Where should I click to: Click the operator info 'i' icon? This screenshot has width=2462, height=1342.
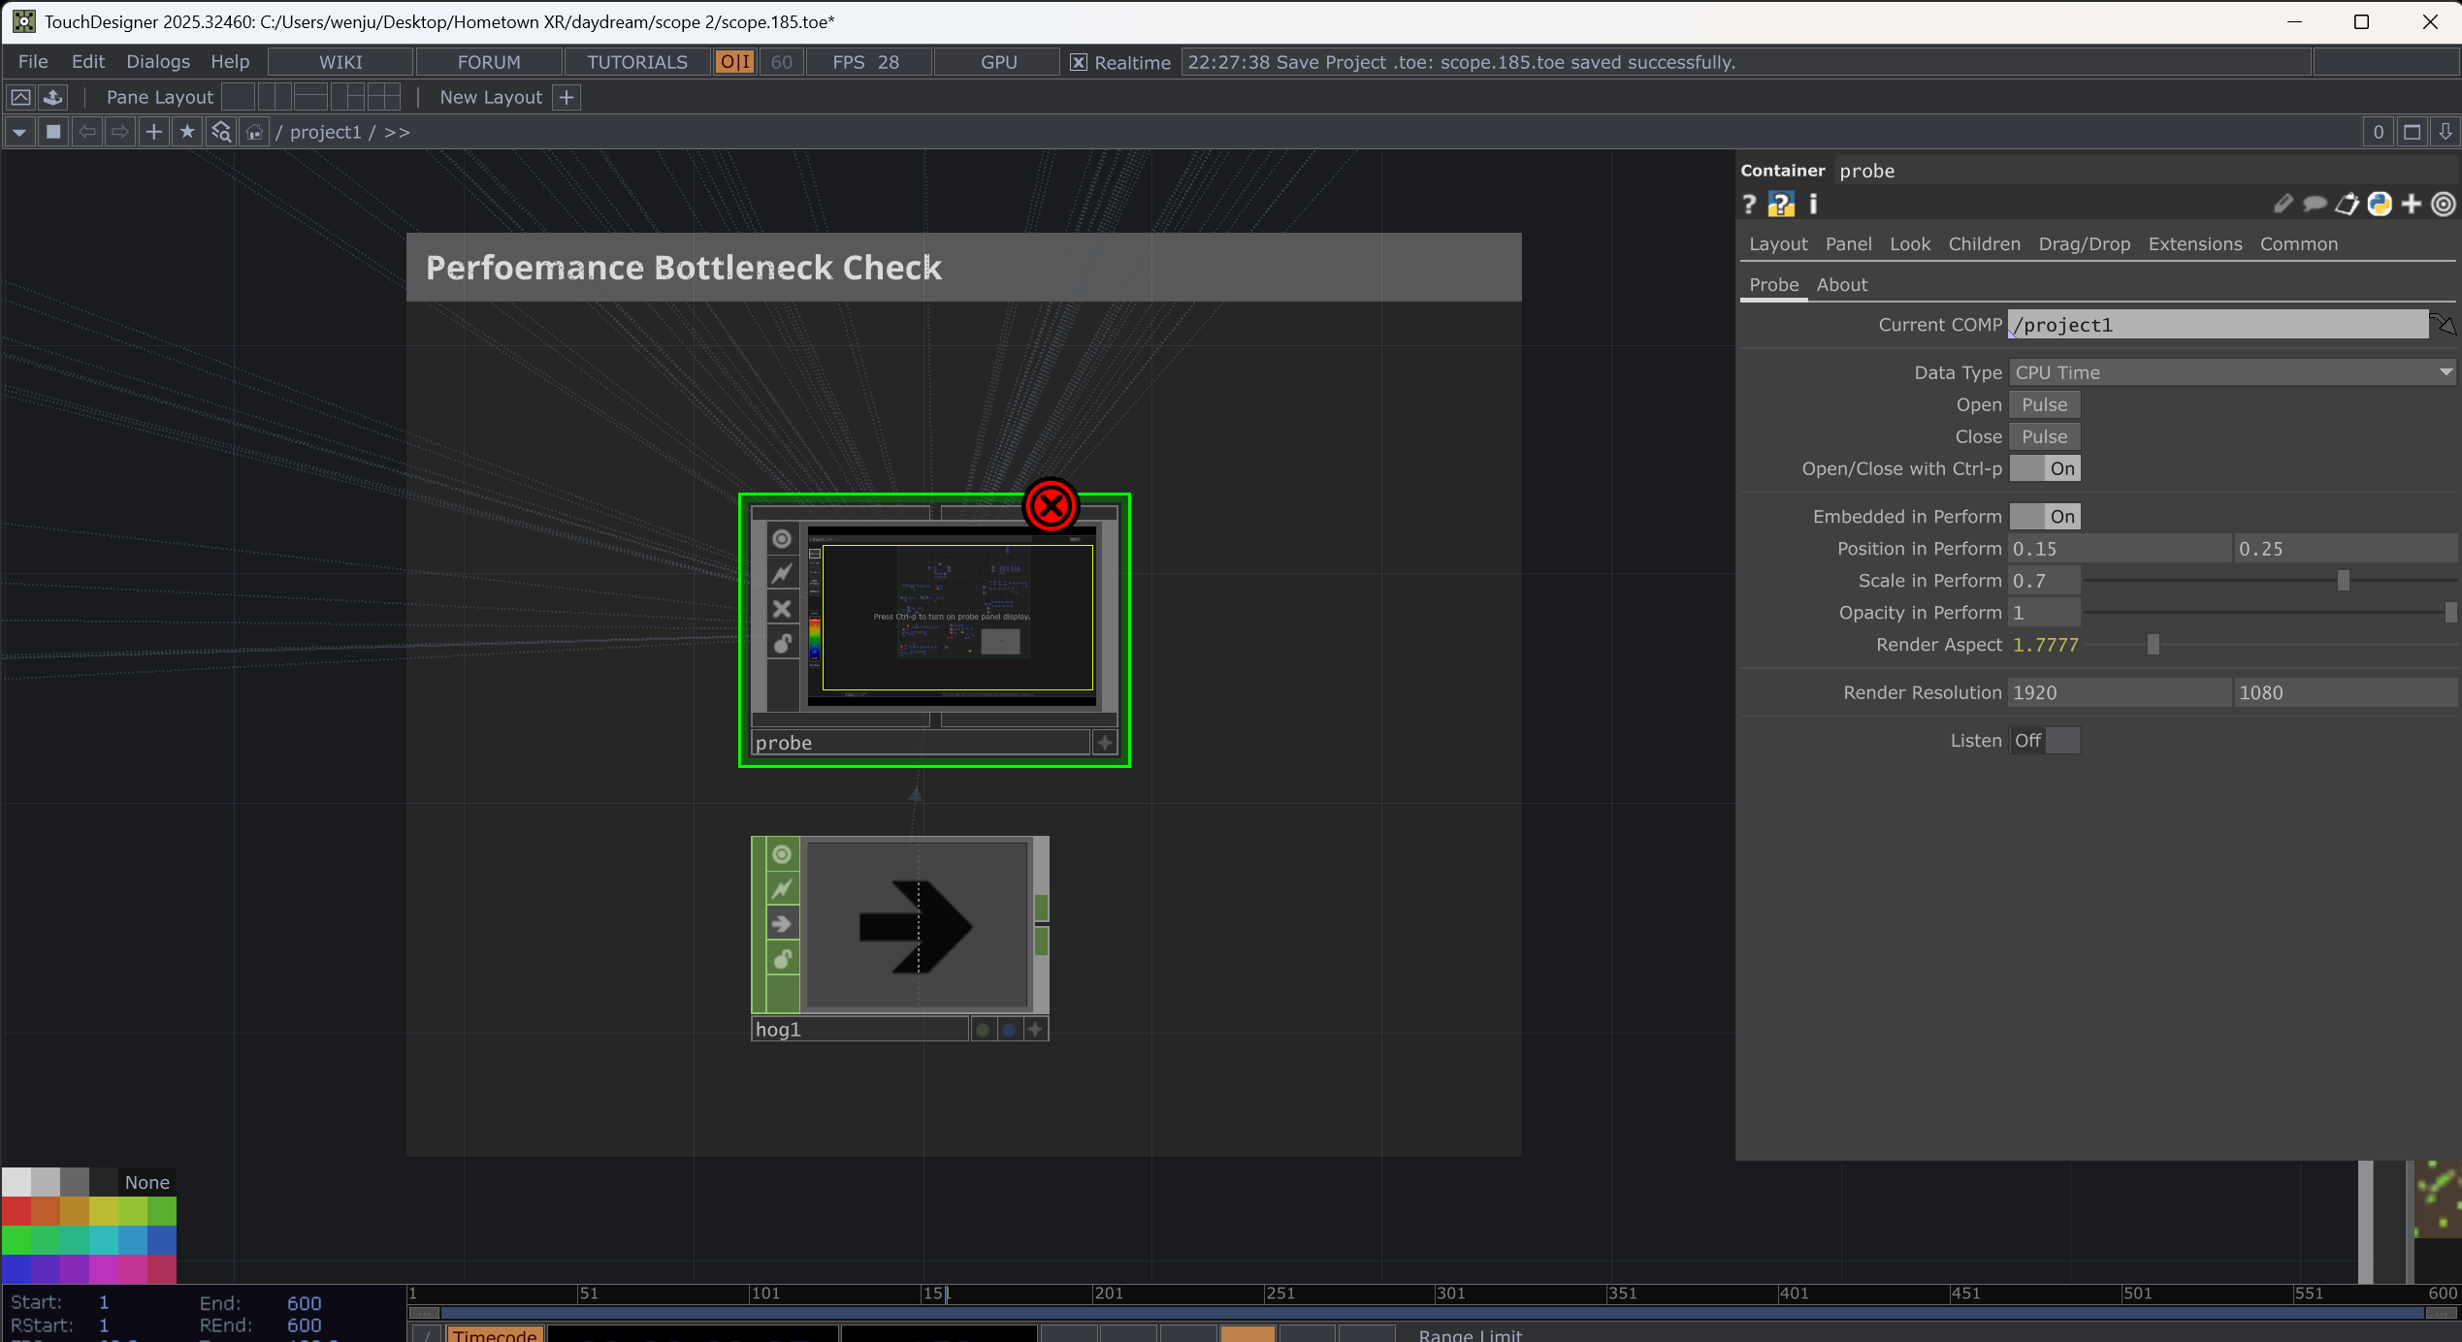click(x=1813, y=205)
